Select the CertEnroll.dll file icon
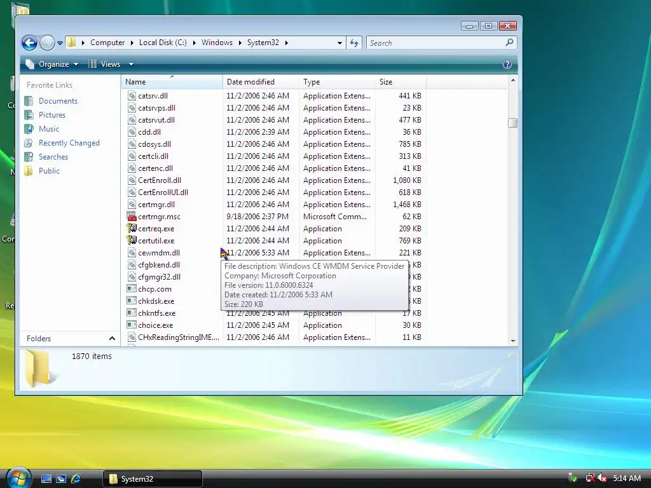 [x=132, y=180]
